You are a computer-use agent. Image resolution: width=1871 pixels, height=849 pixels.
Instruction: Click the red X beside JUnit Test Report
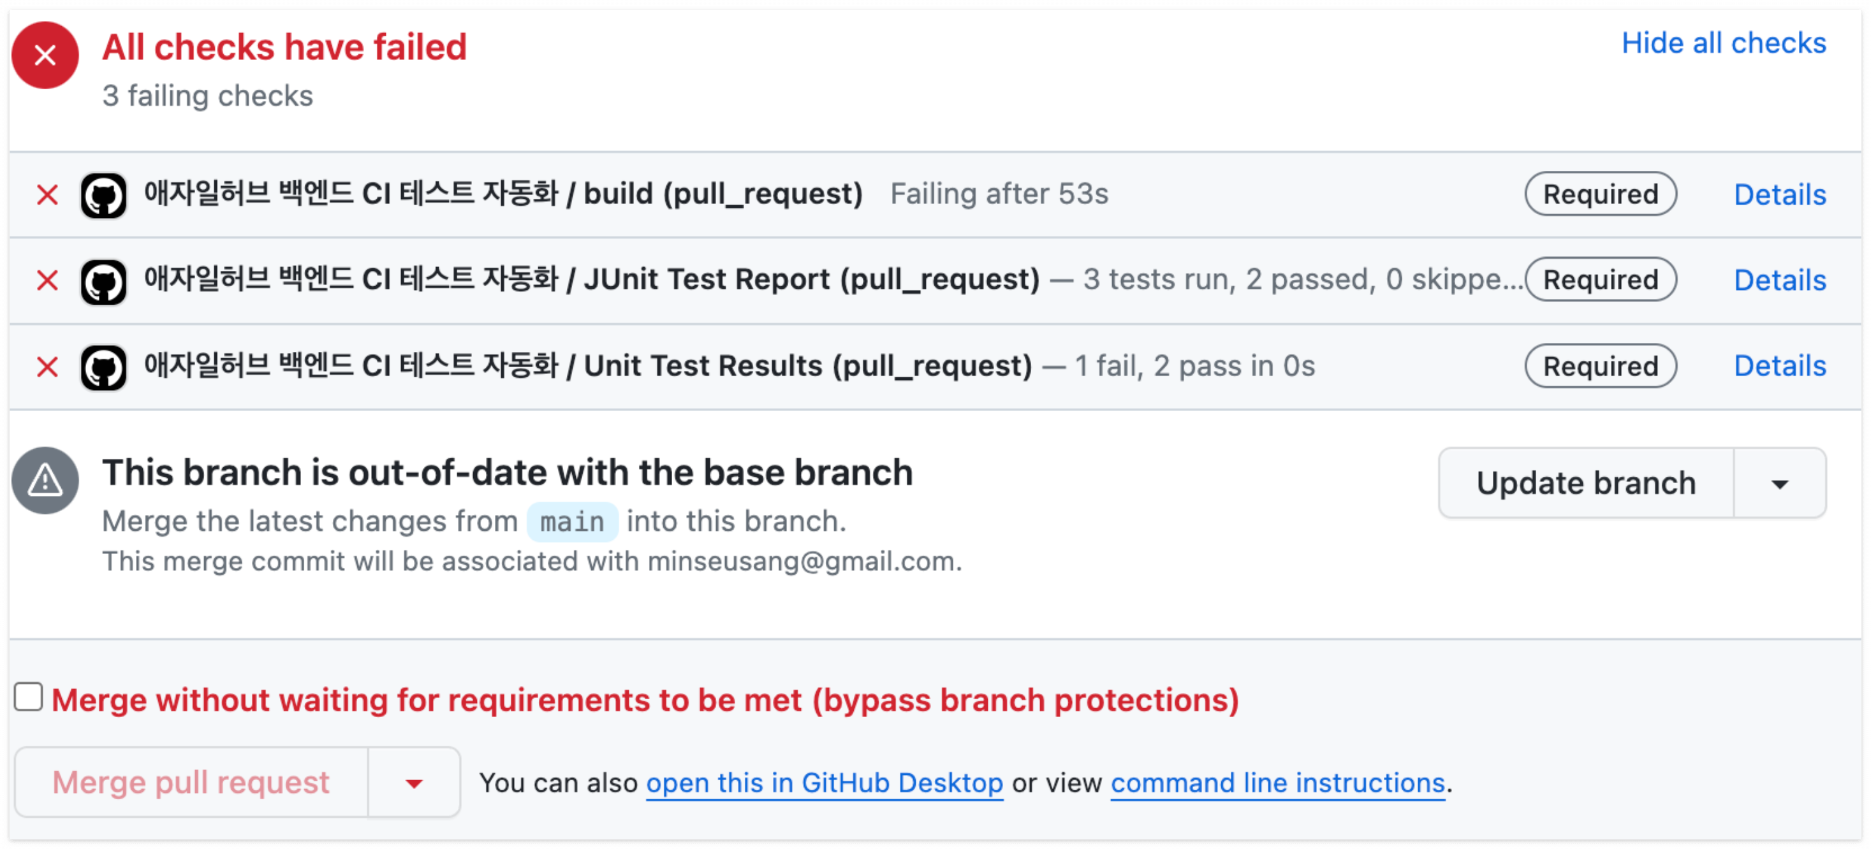[47, 280]
